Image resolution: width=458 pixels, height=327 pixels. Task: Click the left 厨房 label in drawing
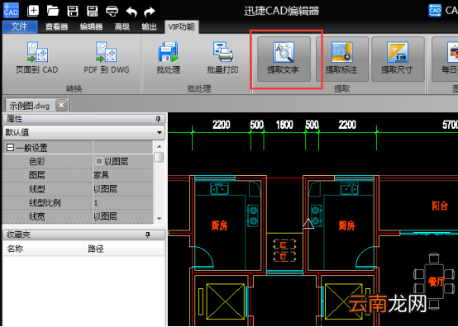pyautogui.click(x=219, y=225)
